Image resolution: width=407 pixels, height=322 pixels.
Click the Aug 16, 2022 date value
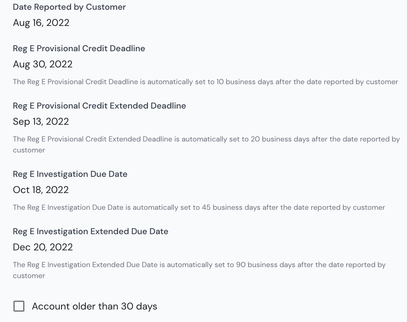[41, 23]
